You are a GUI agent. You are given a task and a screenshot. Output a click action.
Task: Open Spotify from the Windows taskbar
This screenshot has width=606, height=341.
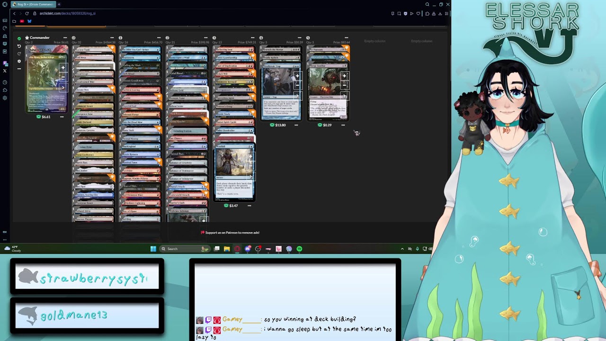point(299,249)
